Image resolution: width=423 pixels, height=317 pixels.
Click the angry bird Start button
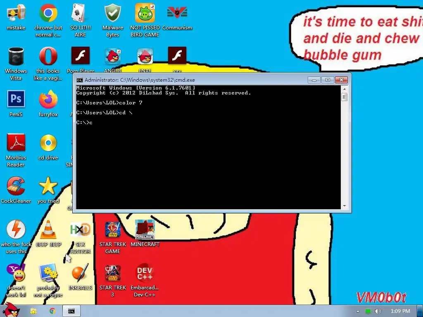[x=11, y=310]
